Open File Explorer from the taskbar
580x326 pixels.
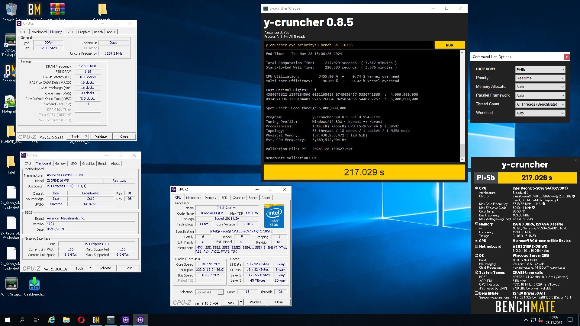(x=66, y=320)
